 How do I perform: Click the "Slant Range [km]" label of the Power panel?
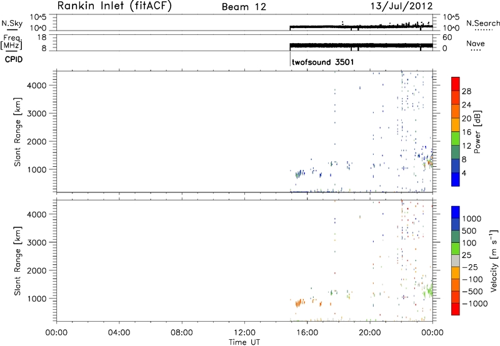pyautogui.click(x=17, y=132)
